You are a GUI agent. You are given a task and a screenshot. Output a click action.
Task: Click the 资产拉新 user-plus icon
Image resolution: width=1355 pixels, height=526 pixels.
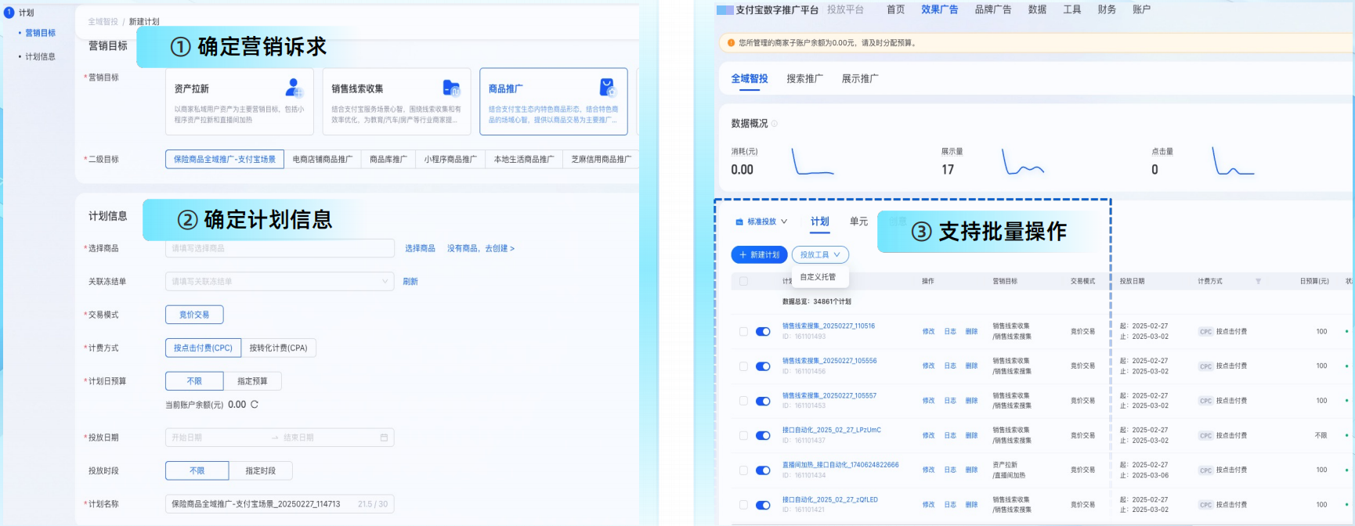(x=294, y=88)
